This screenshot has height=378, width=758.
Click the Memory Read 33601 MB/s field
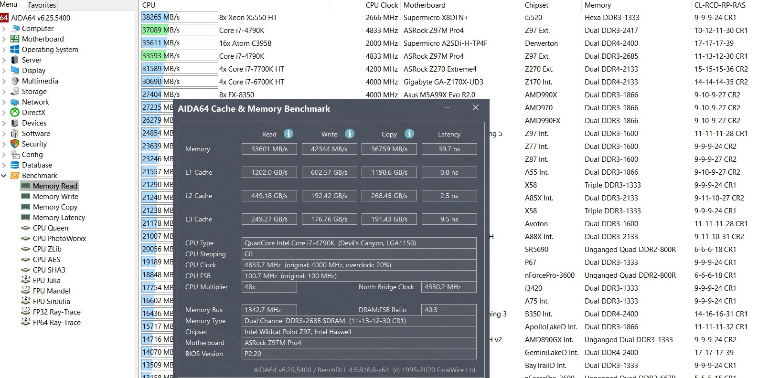click(x=269, y=149)
